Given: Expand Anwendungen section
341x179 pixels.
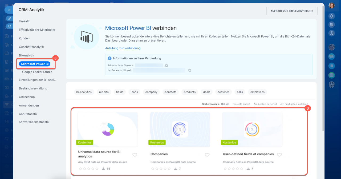Looking at the screenshot, I should tap(29, 105).
